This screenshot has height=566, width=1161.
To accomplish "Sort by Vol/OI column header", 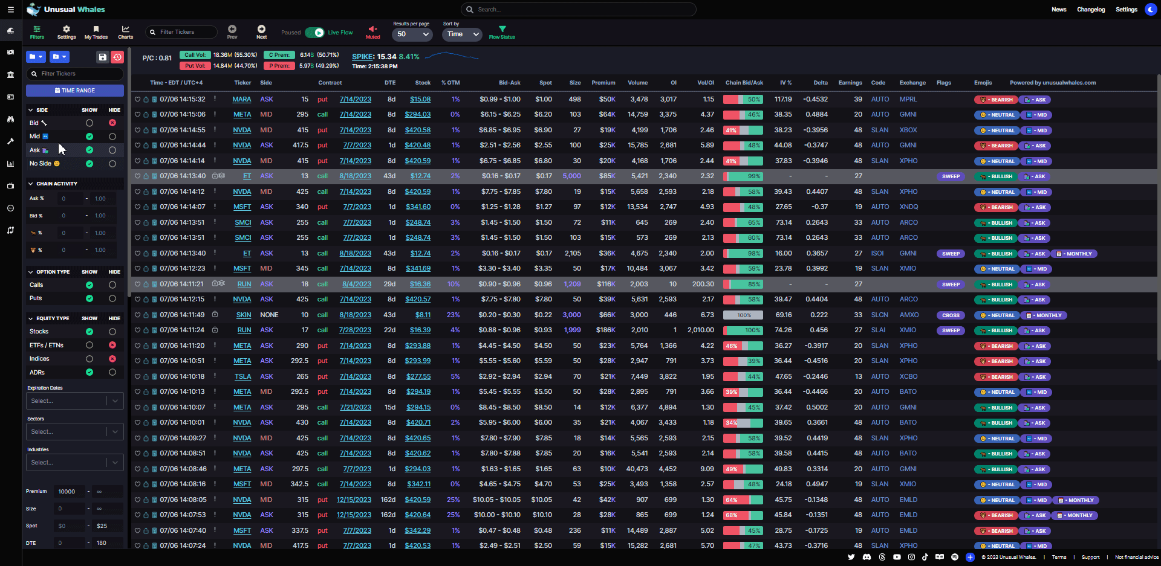I will [x=706, y=83].
